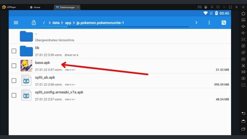The image size is (247, 139).
Task: Open the hamburger navigation menu
Action: 16,23
